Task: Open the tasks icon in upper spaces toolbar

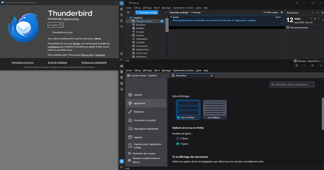Action: coord(121,21)
